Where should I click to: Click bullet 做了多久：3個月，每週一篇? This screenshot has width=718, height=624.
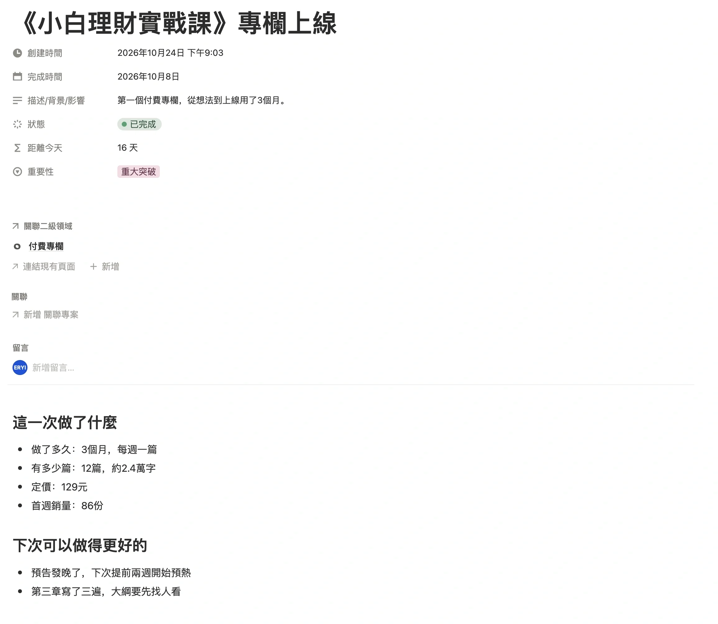click(94, 450)
